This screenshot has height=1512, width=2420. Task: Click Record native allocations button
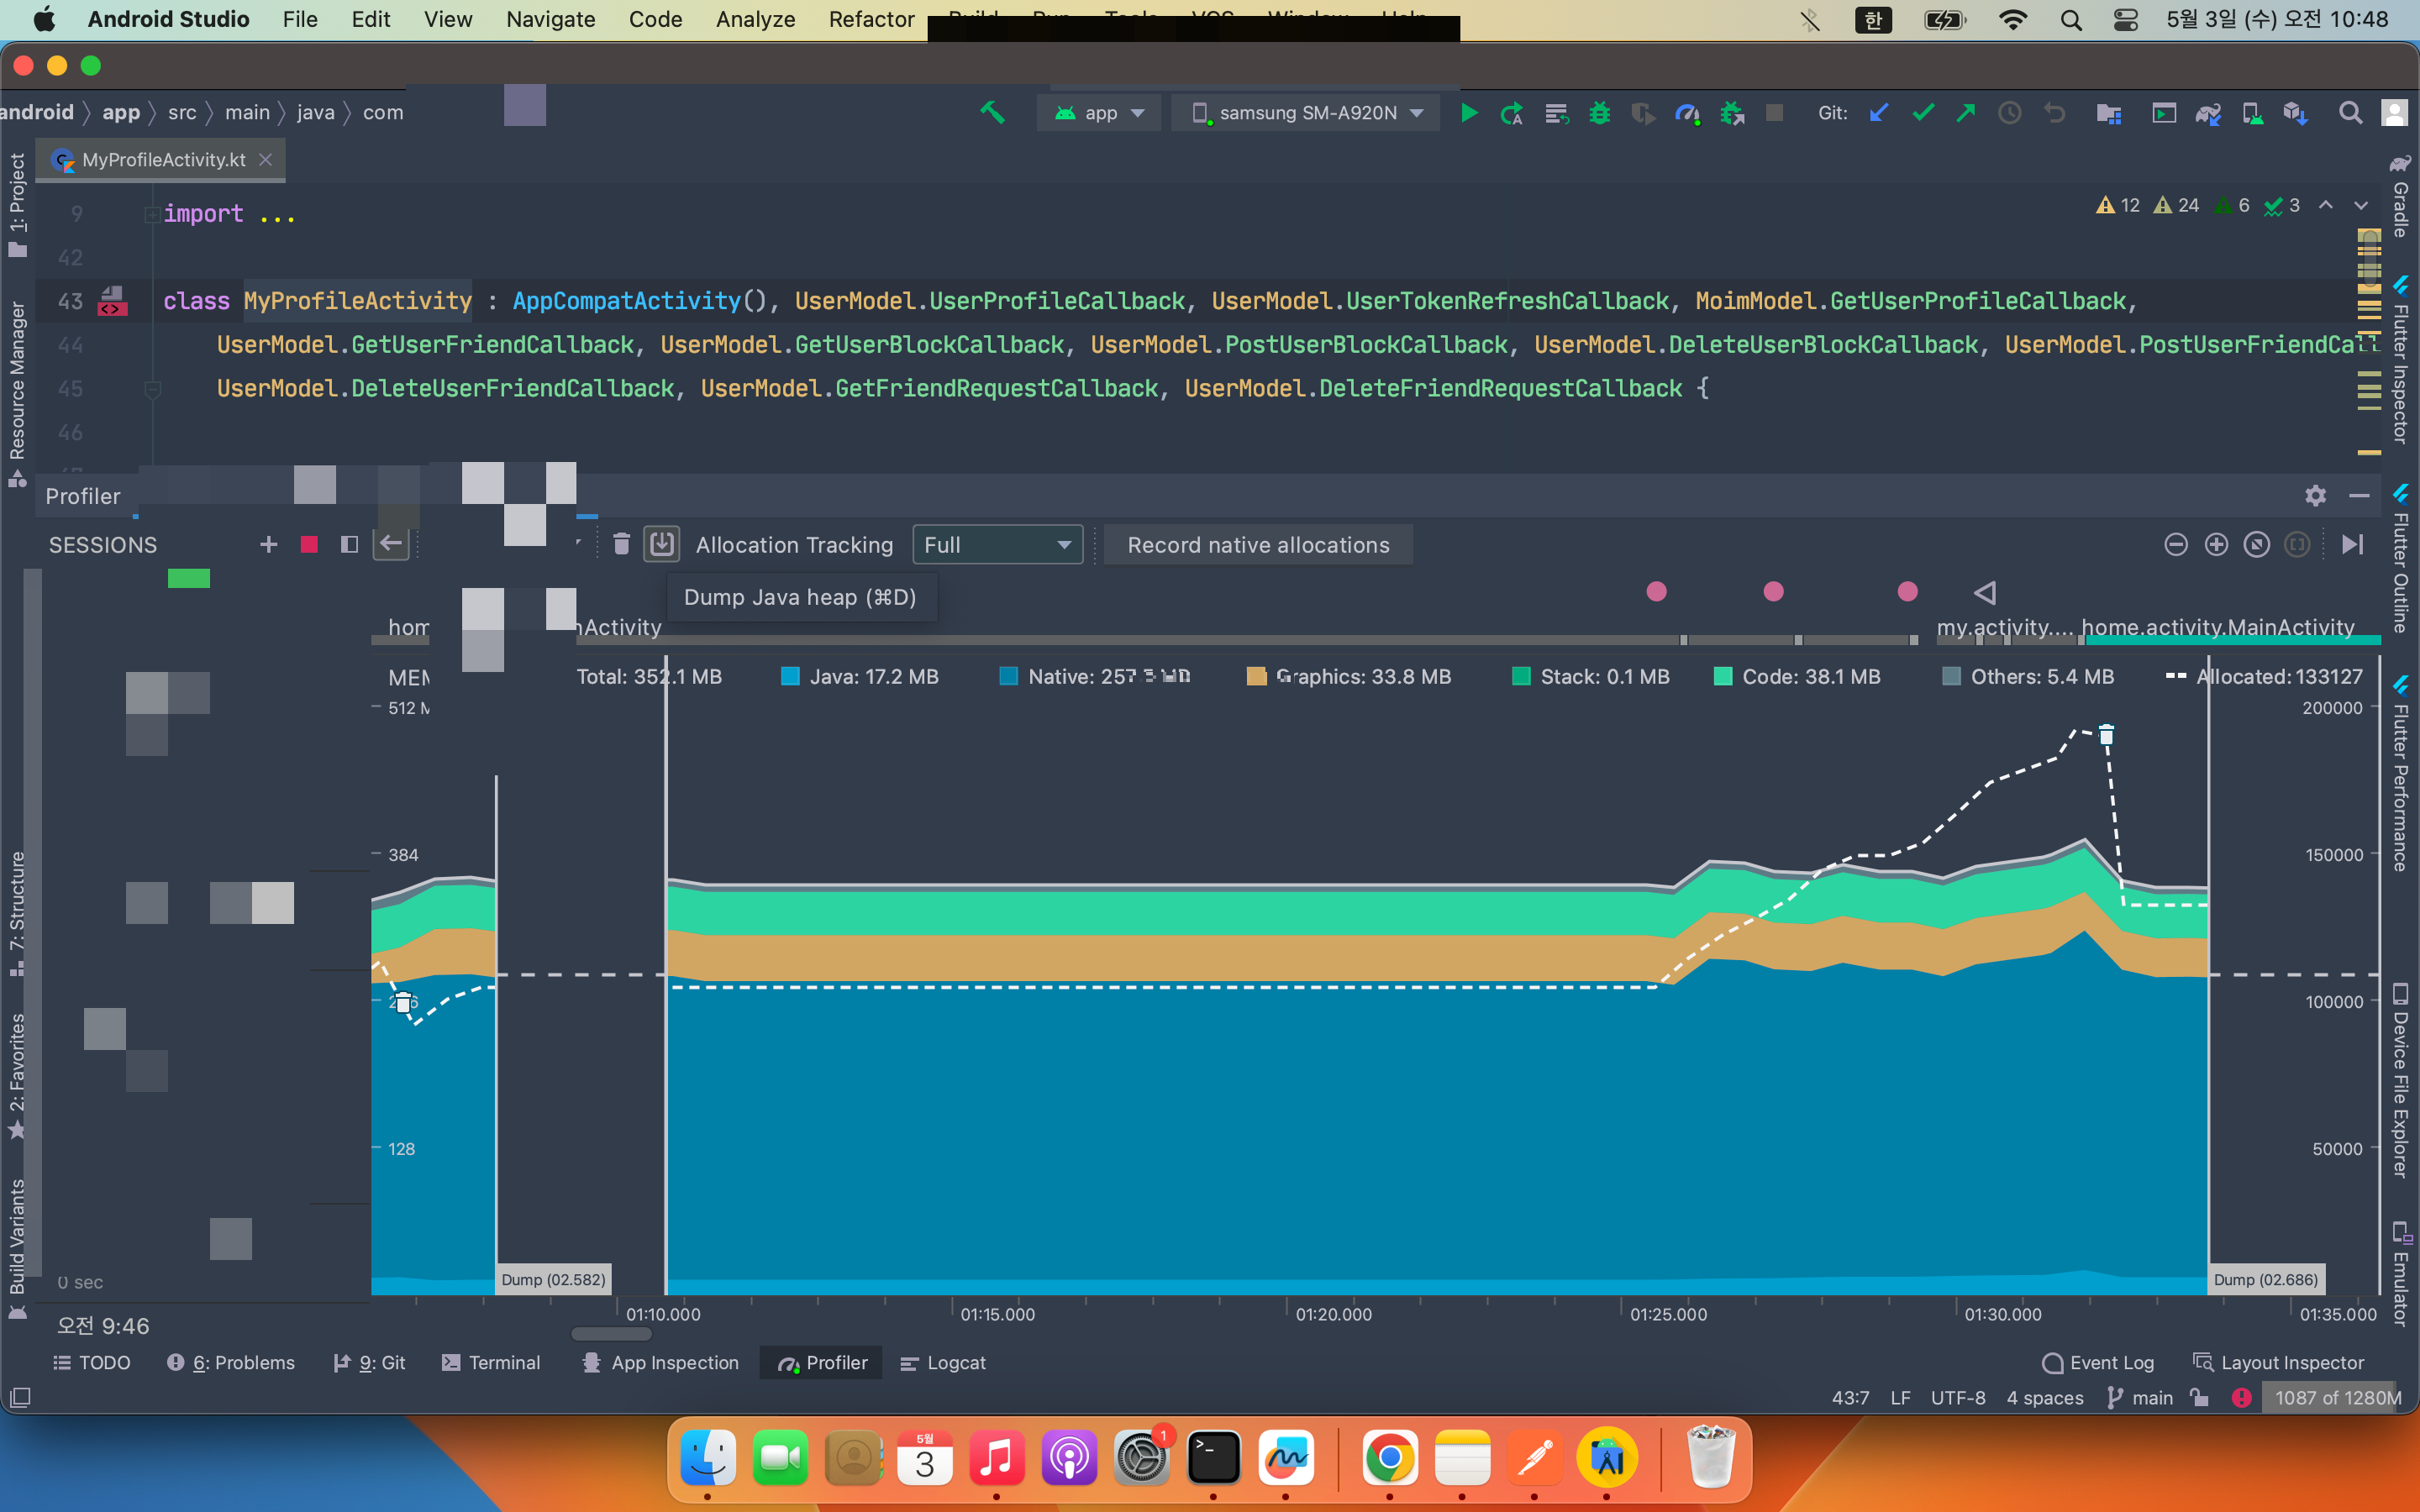(x=1258, y=545)
